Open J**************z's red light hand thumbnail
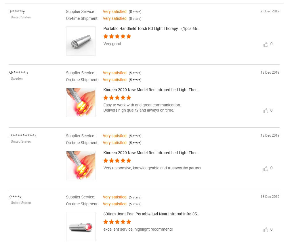Image resolution: width=292 pixels, height=245 pixels. [x=81, y=165]
